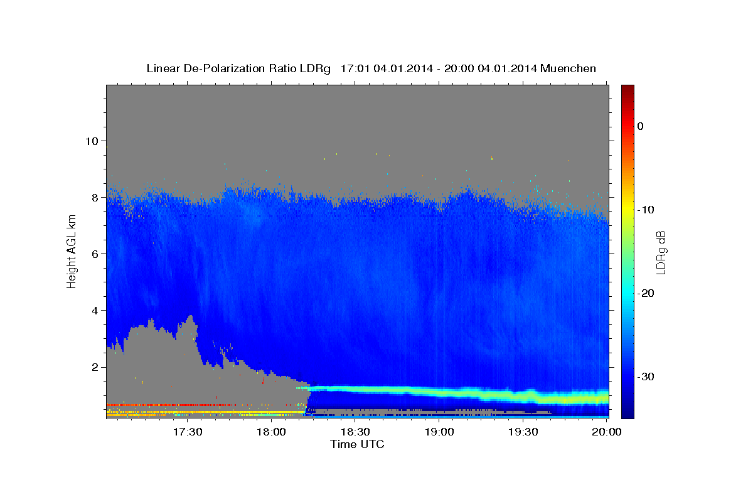Click the colorbar value -20

(646, 293)
